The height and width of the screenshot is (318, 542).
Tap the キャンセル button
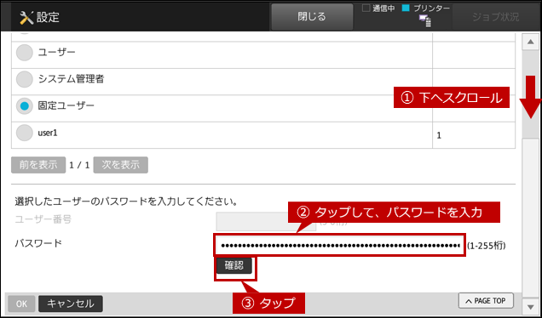click(71, 304)
